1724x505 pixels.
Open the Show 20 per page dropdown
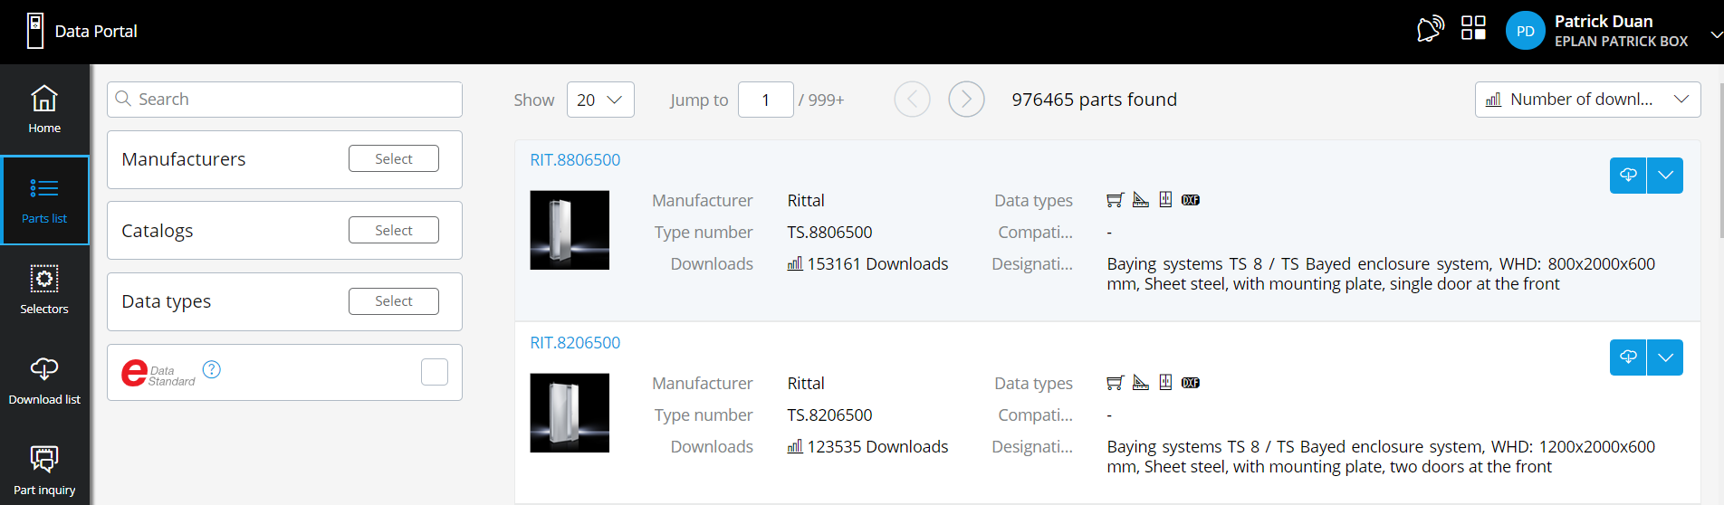click(600, 100)
